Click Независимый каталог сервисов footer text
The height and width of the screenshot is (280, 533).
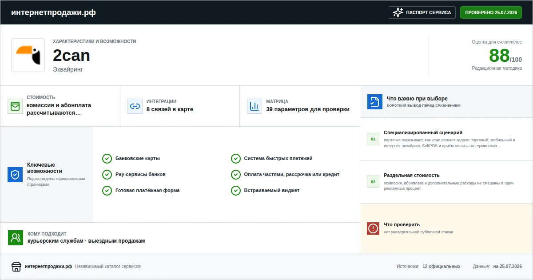tap(108, 267)
